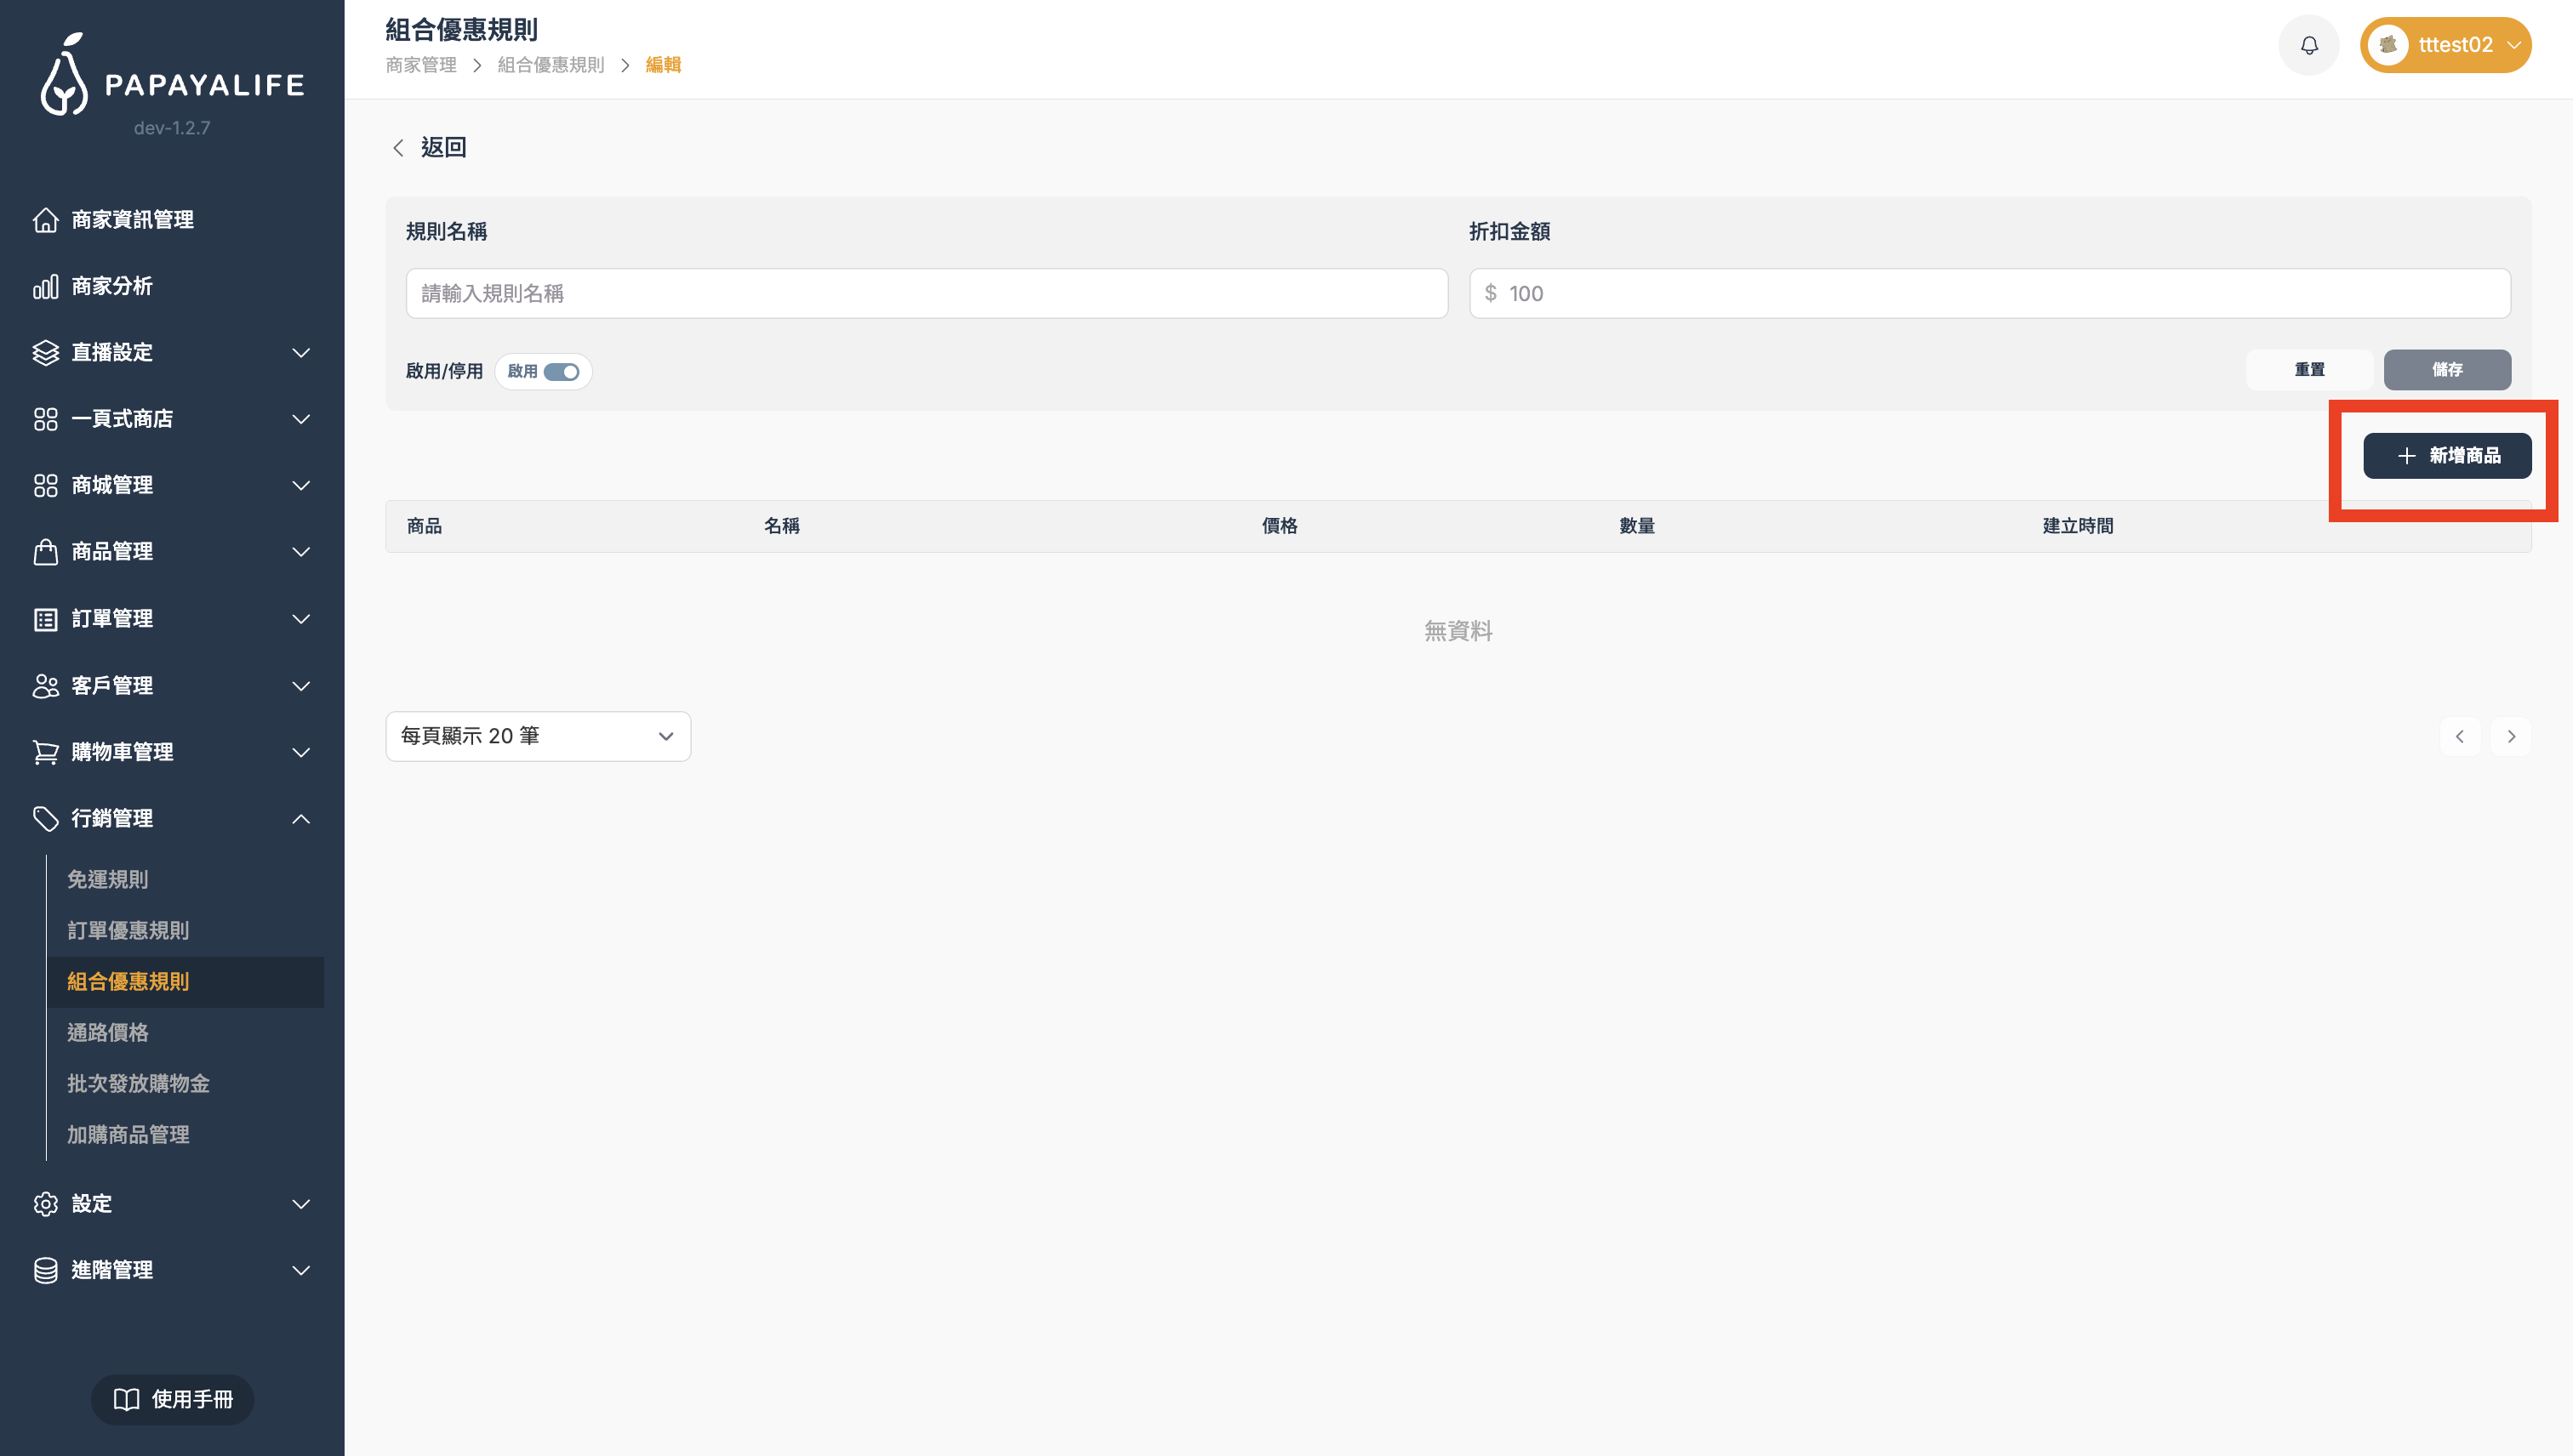Screen dimensions: 2573x1456
Task: Open 商家資訊管理 via home icon
Action: [x=46, y=219]
